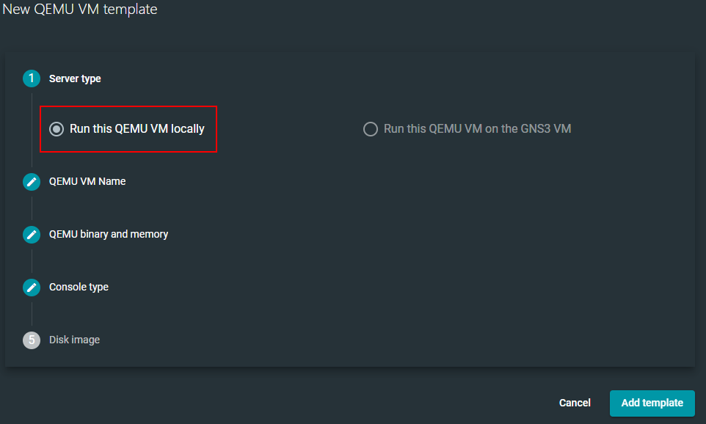Select the 'Run this QEMU VM locally' radio circle
The width and height of the screenshot is (706, 424).
pyautogui.click(x=57, y=129)
